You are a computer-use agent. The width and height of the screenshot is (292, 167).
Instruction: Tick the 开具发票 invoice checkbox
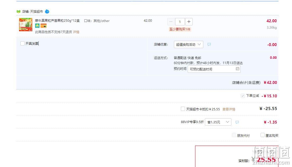pyautogui.click(x=22, y=43)
